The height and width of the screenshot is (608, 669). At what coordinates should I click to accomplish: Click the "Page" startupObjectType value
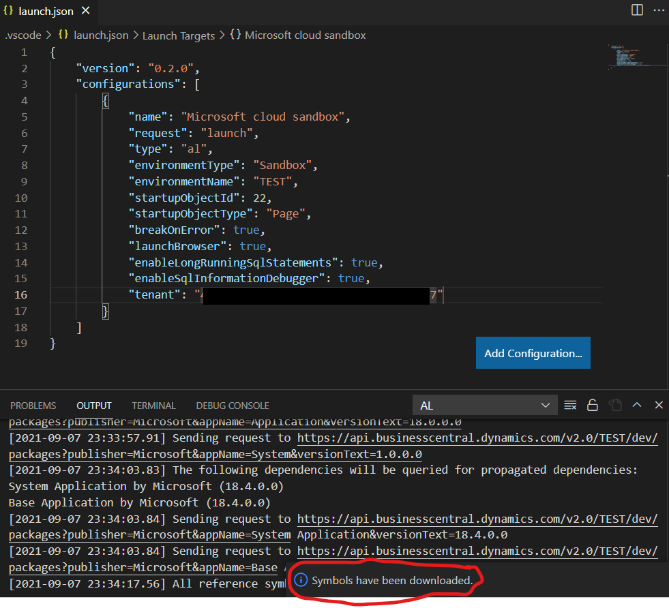(286, 214)
